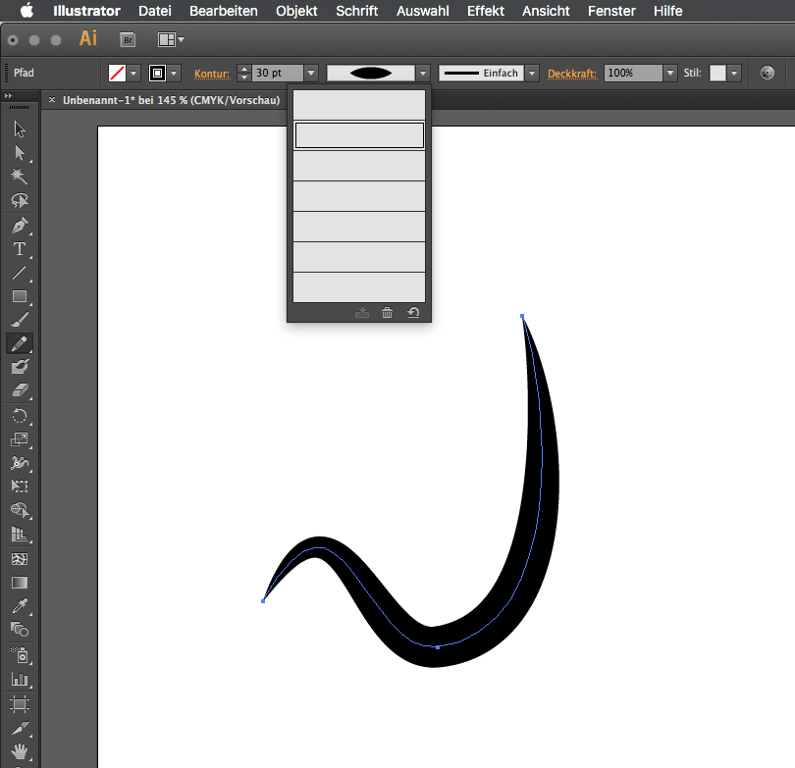Image resolution: width=795 pixels, height=768 pixels.
Task: Pick the Gradient tool
Action: click(x=20, y=583)
